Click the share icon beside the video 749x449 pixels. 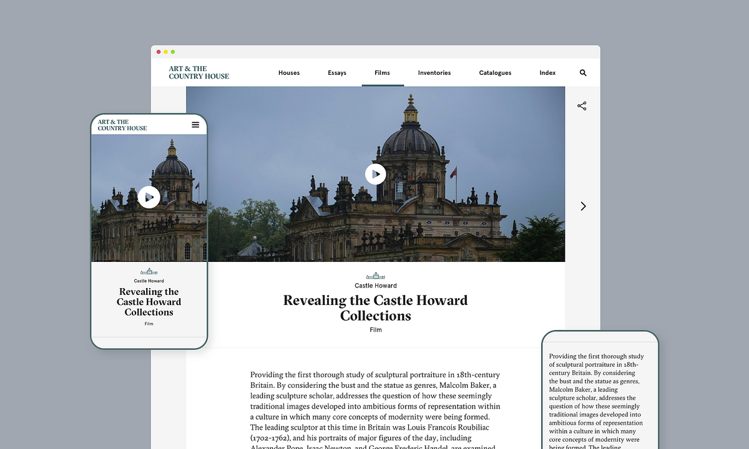click(582, 106)
